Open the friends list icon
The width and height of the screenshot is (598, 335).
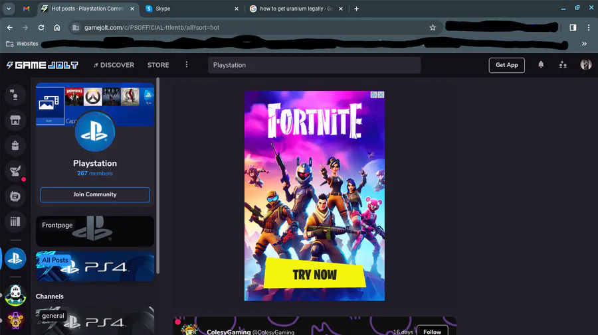[563, 65]
